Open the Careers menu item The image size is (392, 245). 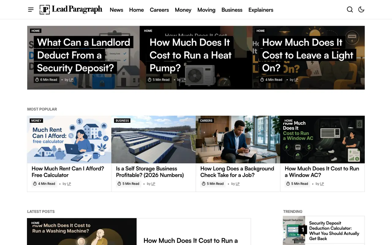click(x=159, y=10)
